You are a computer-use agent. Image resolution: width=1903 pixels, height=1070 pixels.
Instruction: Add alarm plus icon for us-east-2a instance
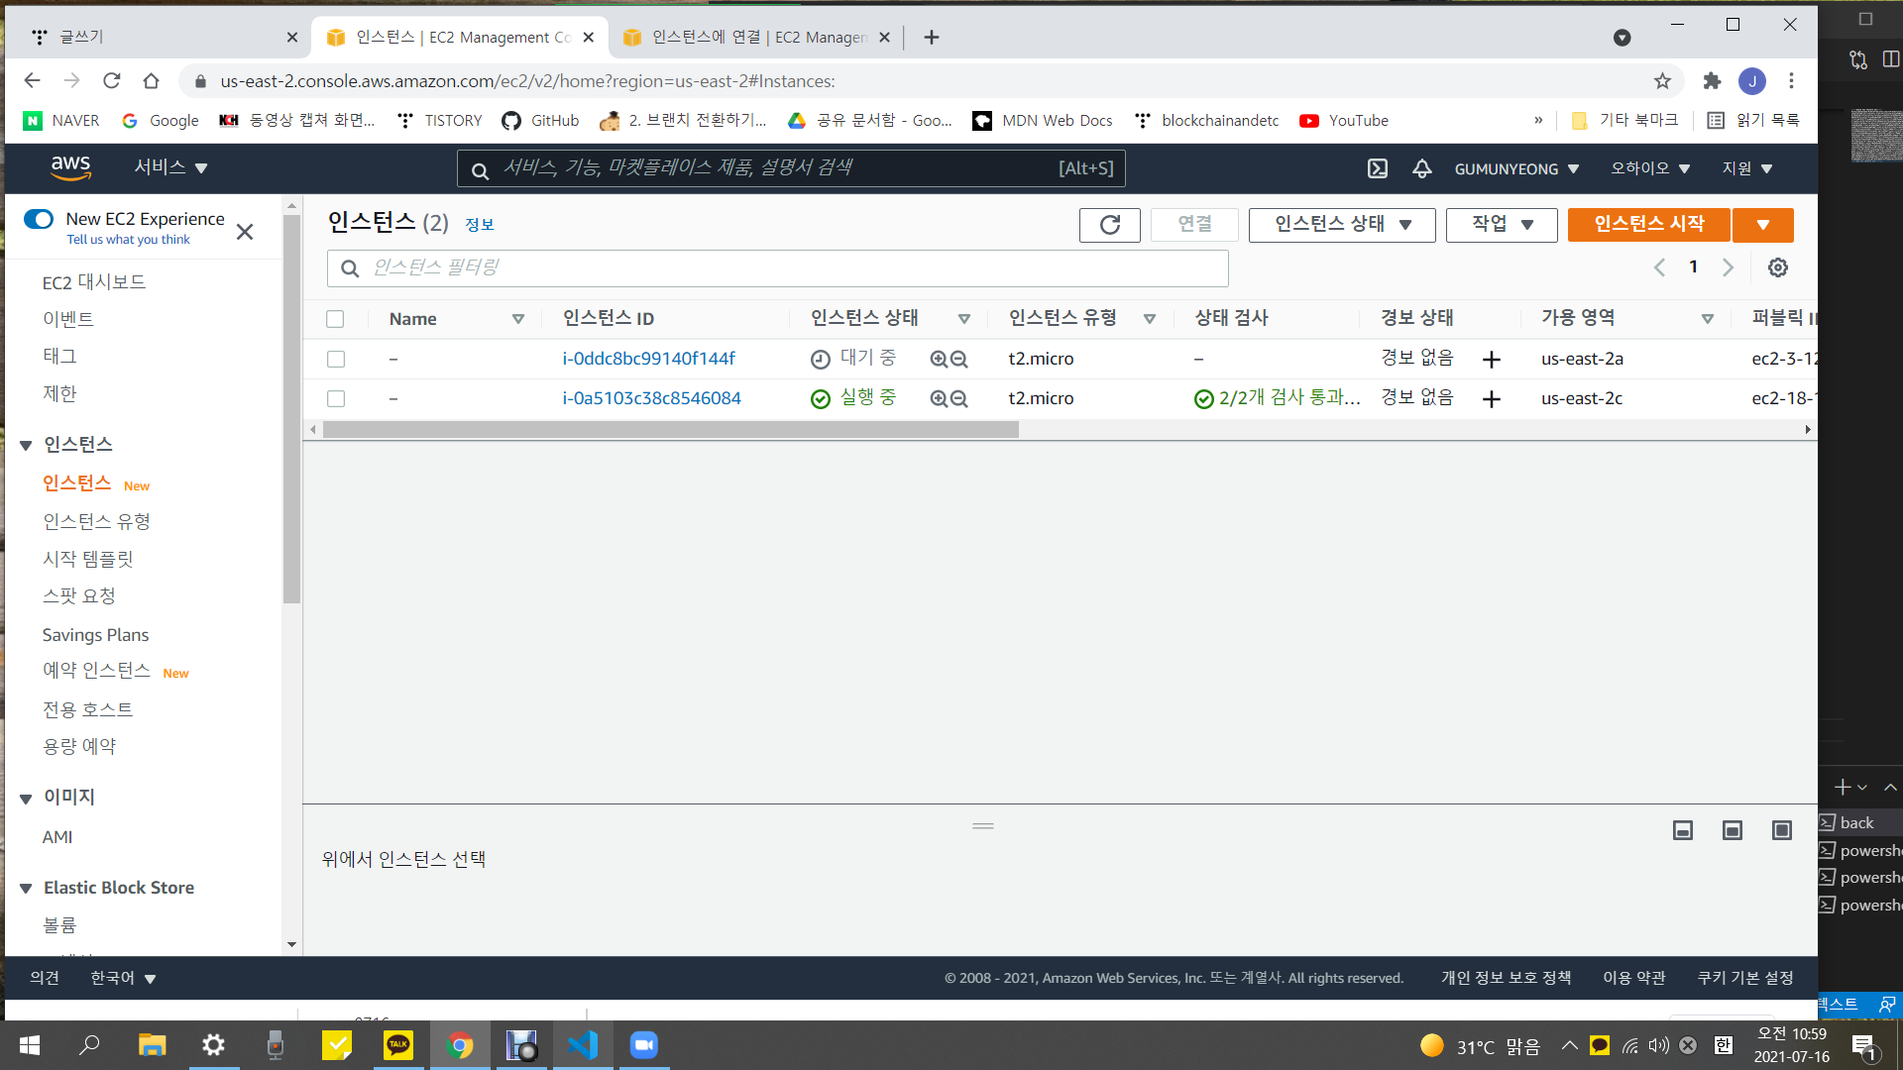pos(1492,360)
